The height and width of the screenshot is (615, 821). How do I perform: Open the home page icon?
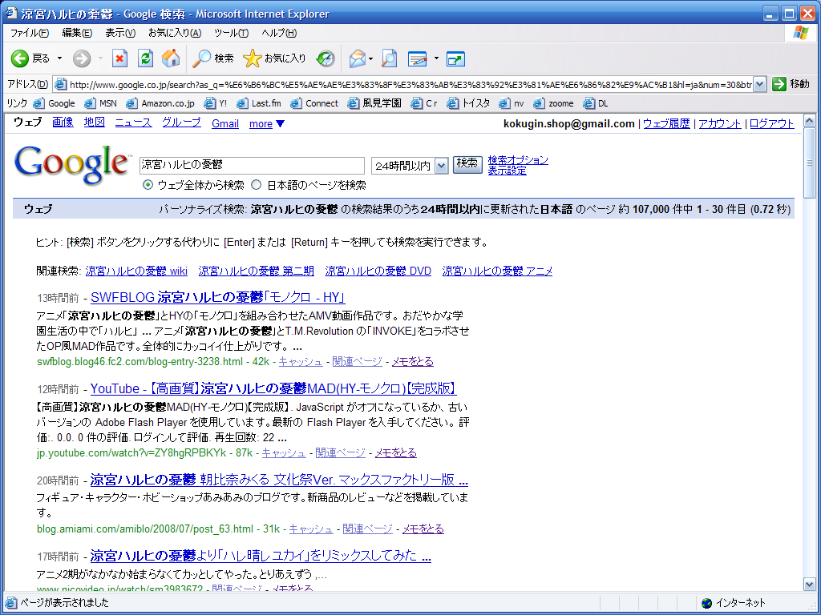[x=171, y=58]
